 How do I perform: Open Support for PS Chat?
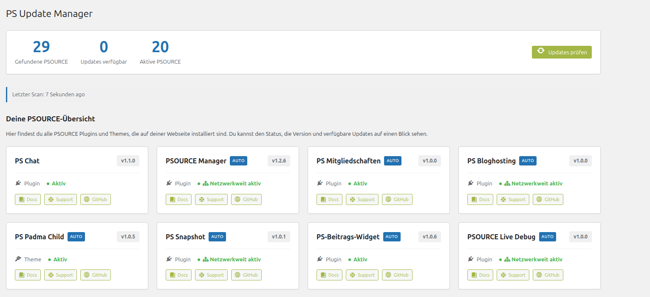pos(61,199)
